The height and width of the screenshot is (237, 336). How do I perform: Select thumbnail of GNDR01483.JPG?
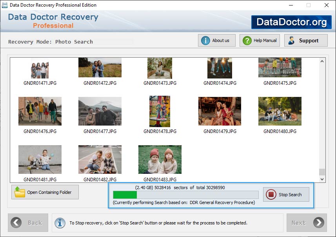click(x=160, y=159)
